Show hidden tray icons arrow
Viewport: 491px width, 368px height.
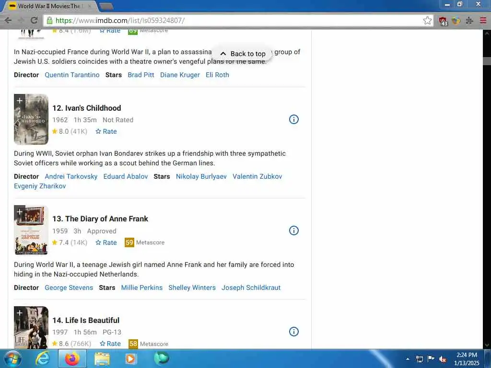pyautogui.click(x=408, y=359)
